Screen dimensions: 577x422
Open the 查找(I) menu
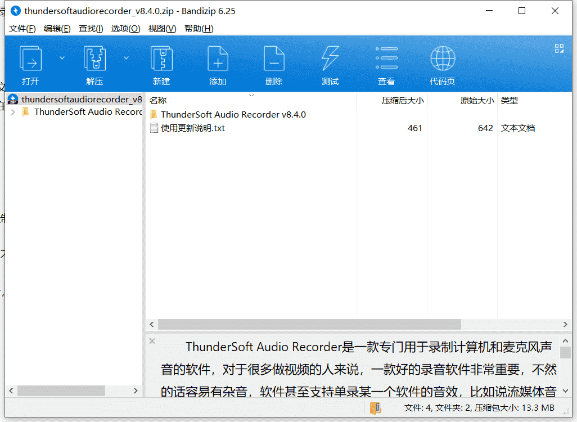[x=91, y=29]
